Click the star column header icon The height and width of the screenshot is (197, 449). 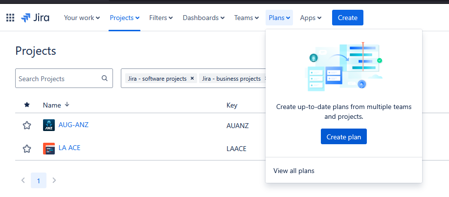coord(27,105)
